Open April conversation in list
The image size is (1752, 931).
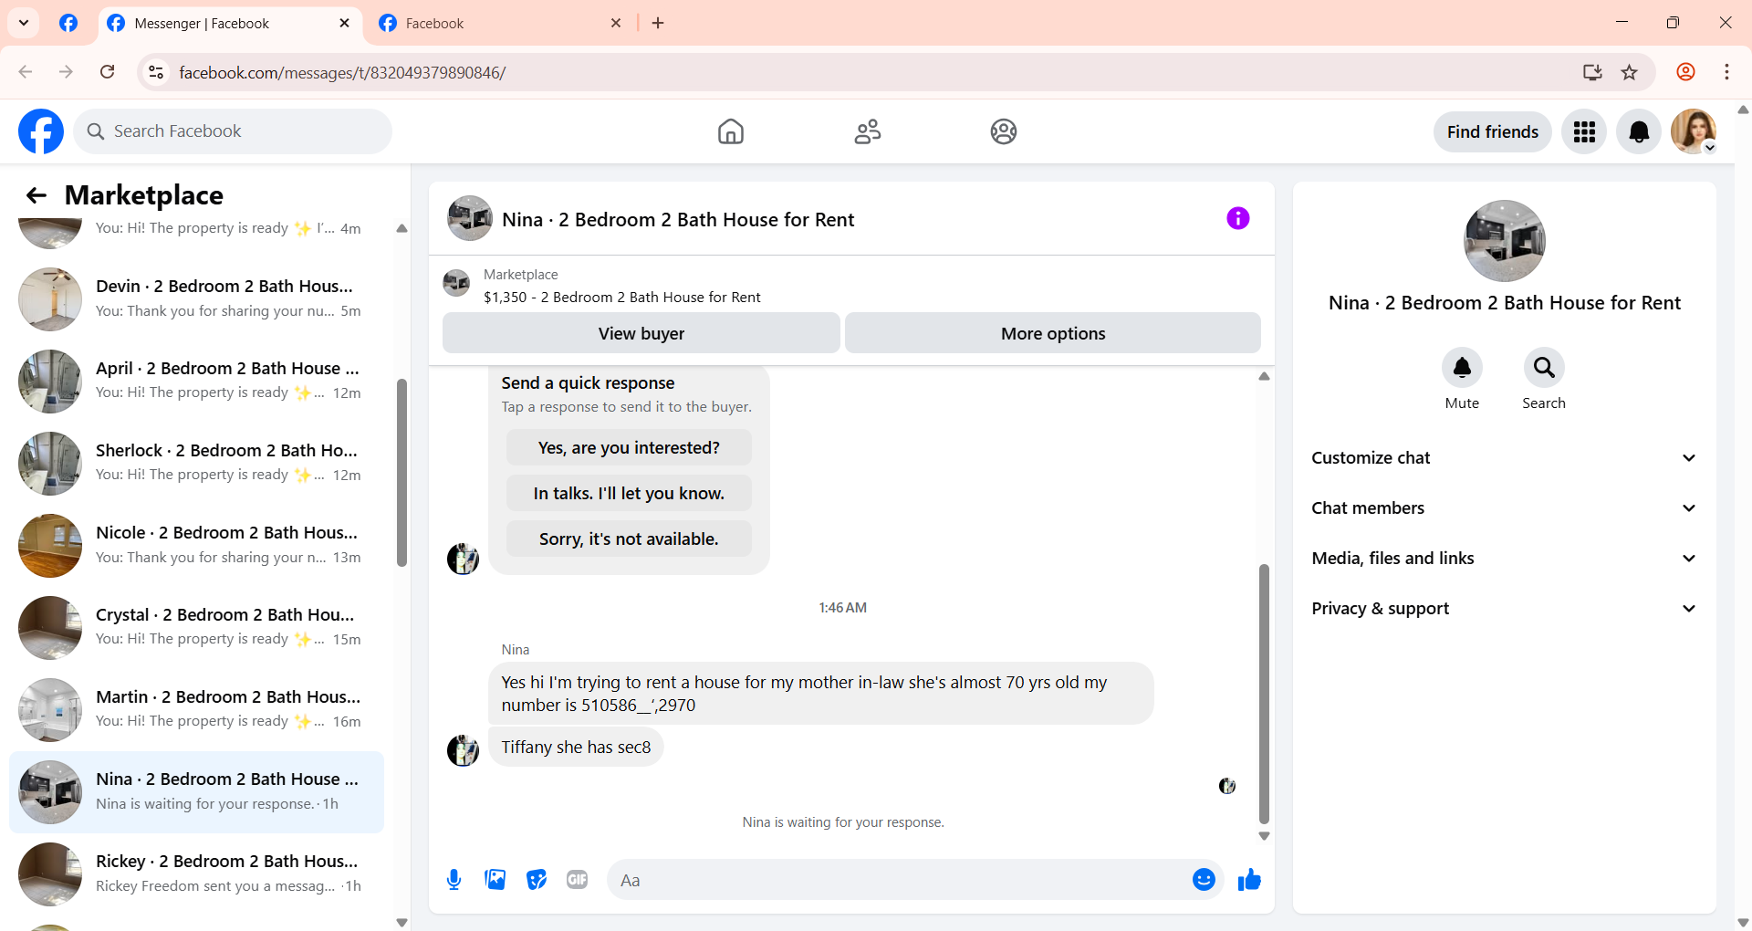(196, 382)
